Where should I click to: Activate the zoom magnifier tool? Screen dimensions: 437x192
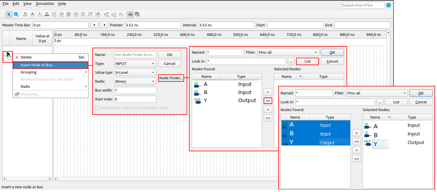(x=16, y=14)
